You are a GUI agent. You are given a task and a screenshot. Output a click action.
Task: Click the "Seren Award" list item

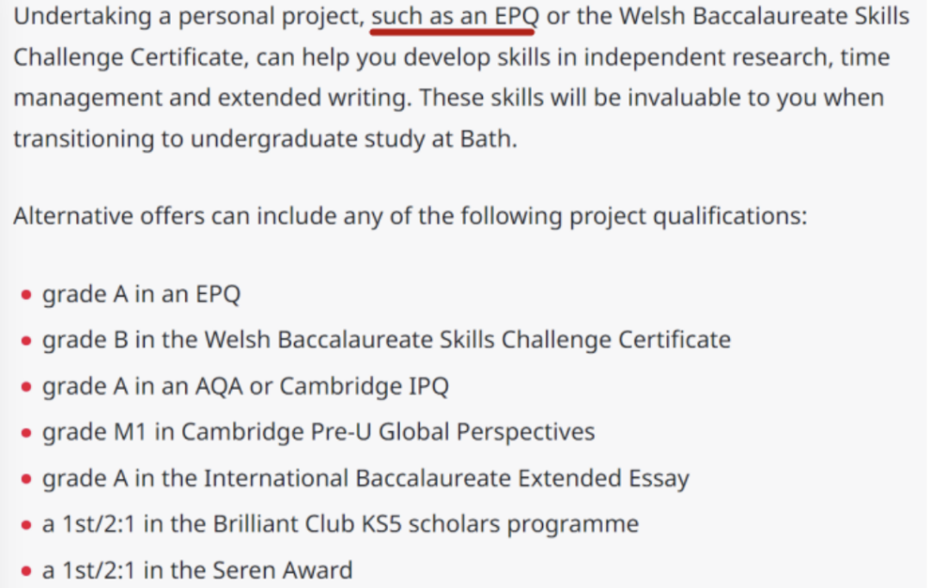[197, 570]
